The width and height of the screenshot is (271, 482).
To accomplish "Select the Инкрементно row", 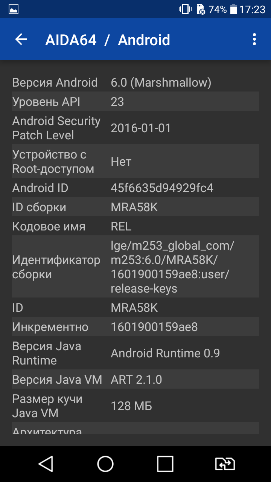I will tap(135, 327).
